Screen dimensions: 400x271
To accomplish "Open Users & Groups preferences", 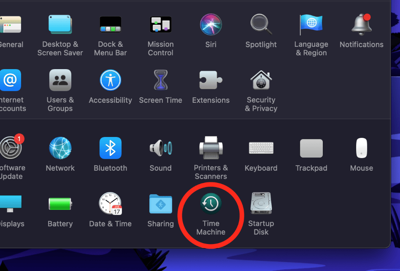I will tap(60, 80).
